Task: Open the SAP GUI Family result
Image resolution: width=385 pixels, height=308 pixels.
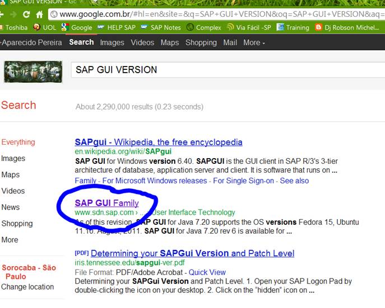Action: [x=107, y=203]
